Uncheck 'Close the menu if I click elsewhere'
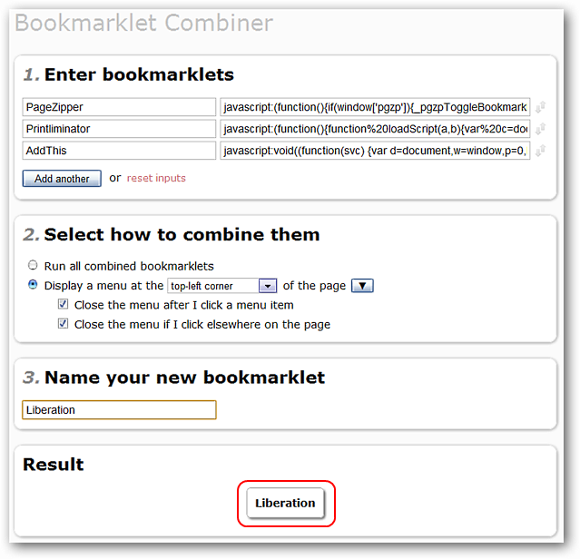 (63, 324)
